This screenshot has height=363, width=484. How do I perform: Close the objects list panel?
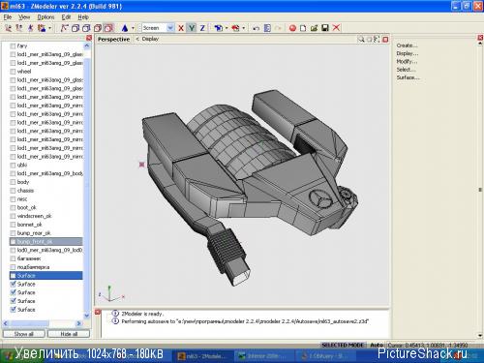(89, 38)
